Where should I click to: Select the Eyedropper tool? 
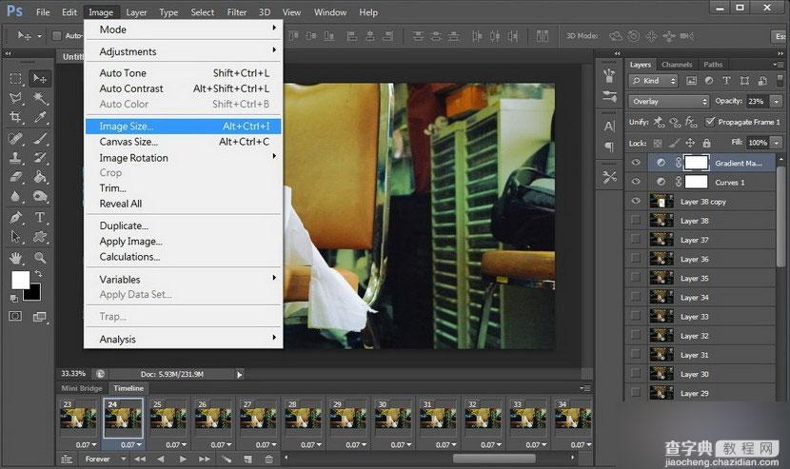click(40, 117)
